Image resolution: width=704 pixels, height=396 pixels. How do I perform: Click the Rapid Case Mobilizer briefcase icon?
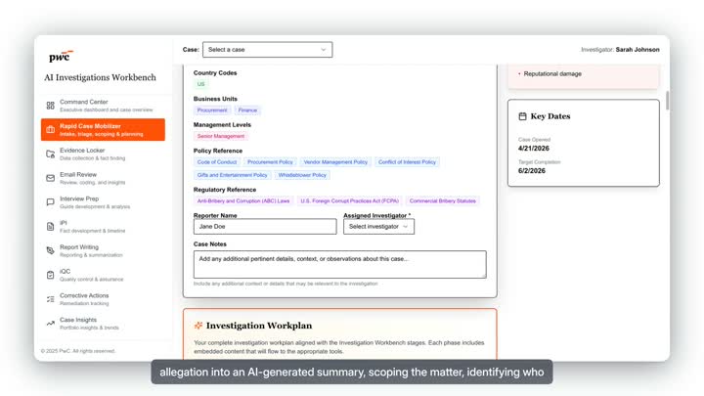pos(50,130)
